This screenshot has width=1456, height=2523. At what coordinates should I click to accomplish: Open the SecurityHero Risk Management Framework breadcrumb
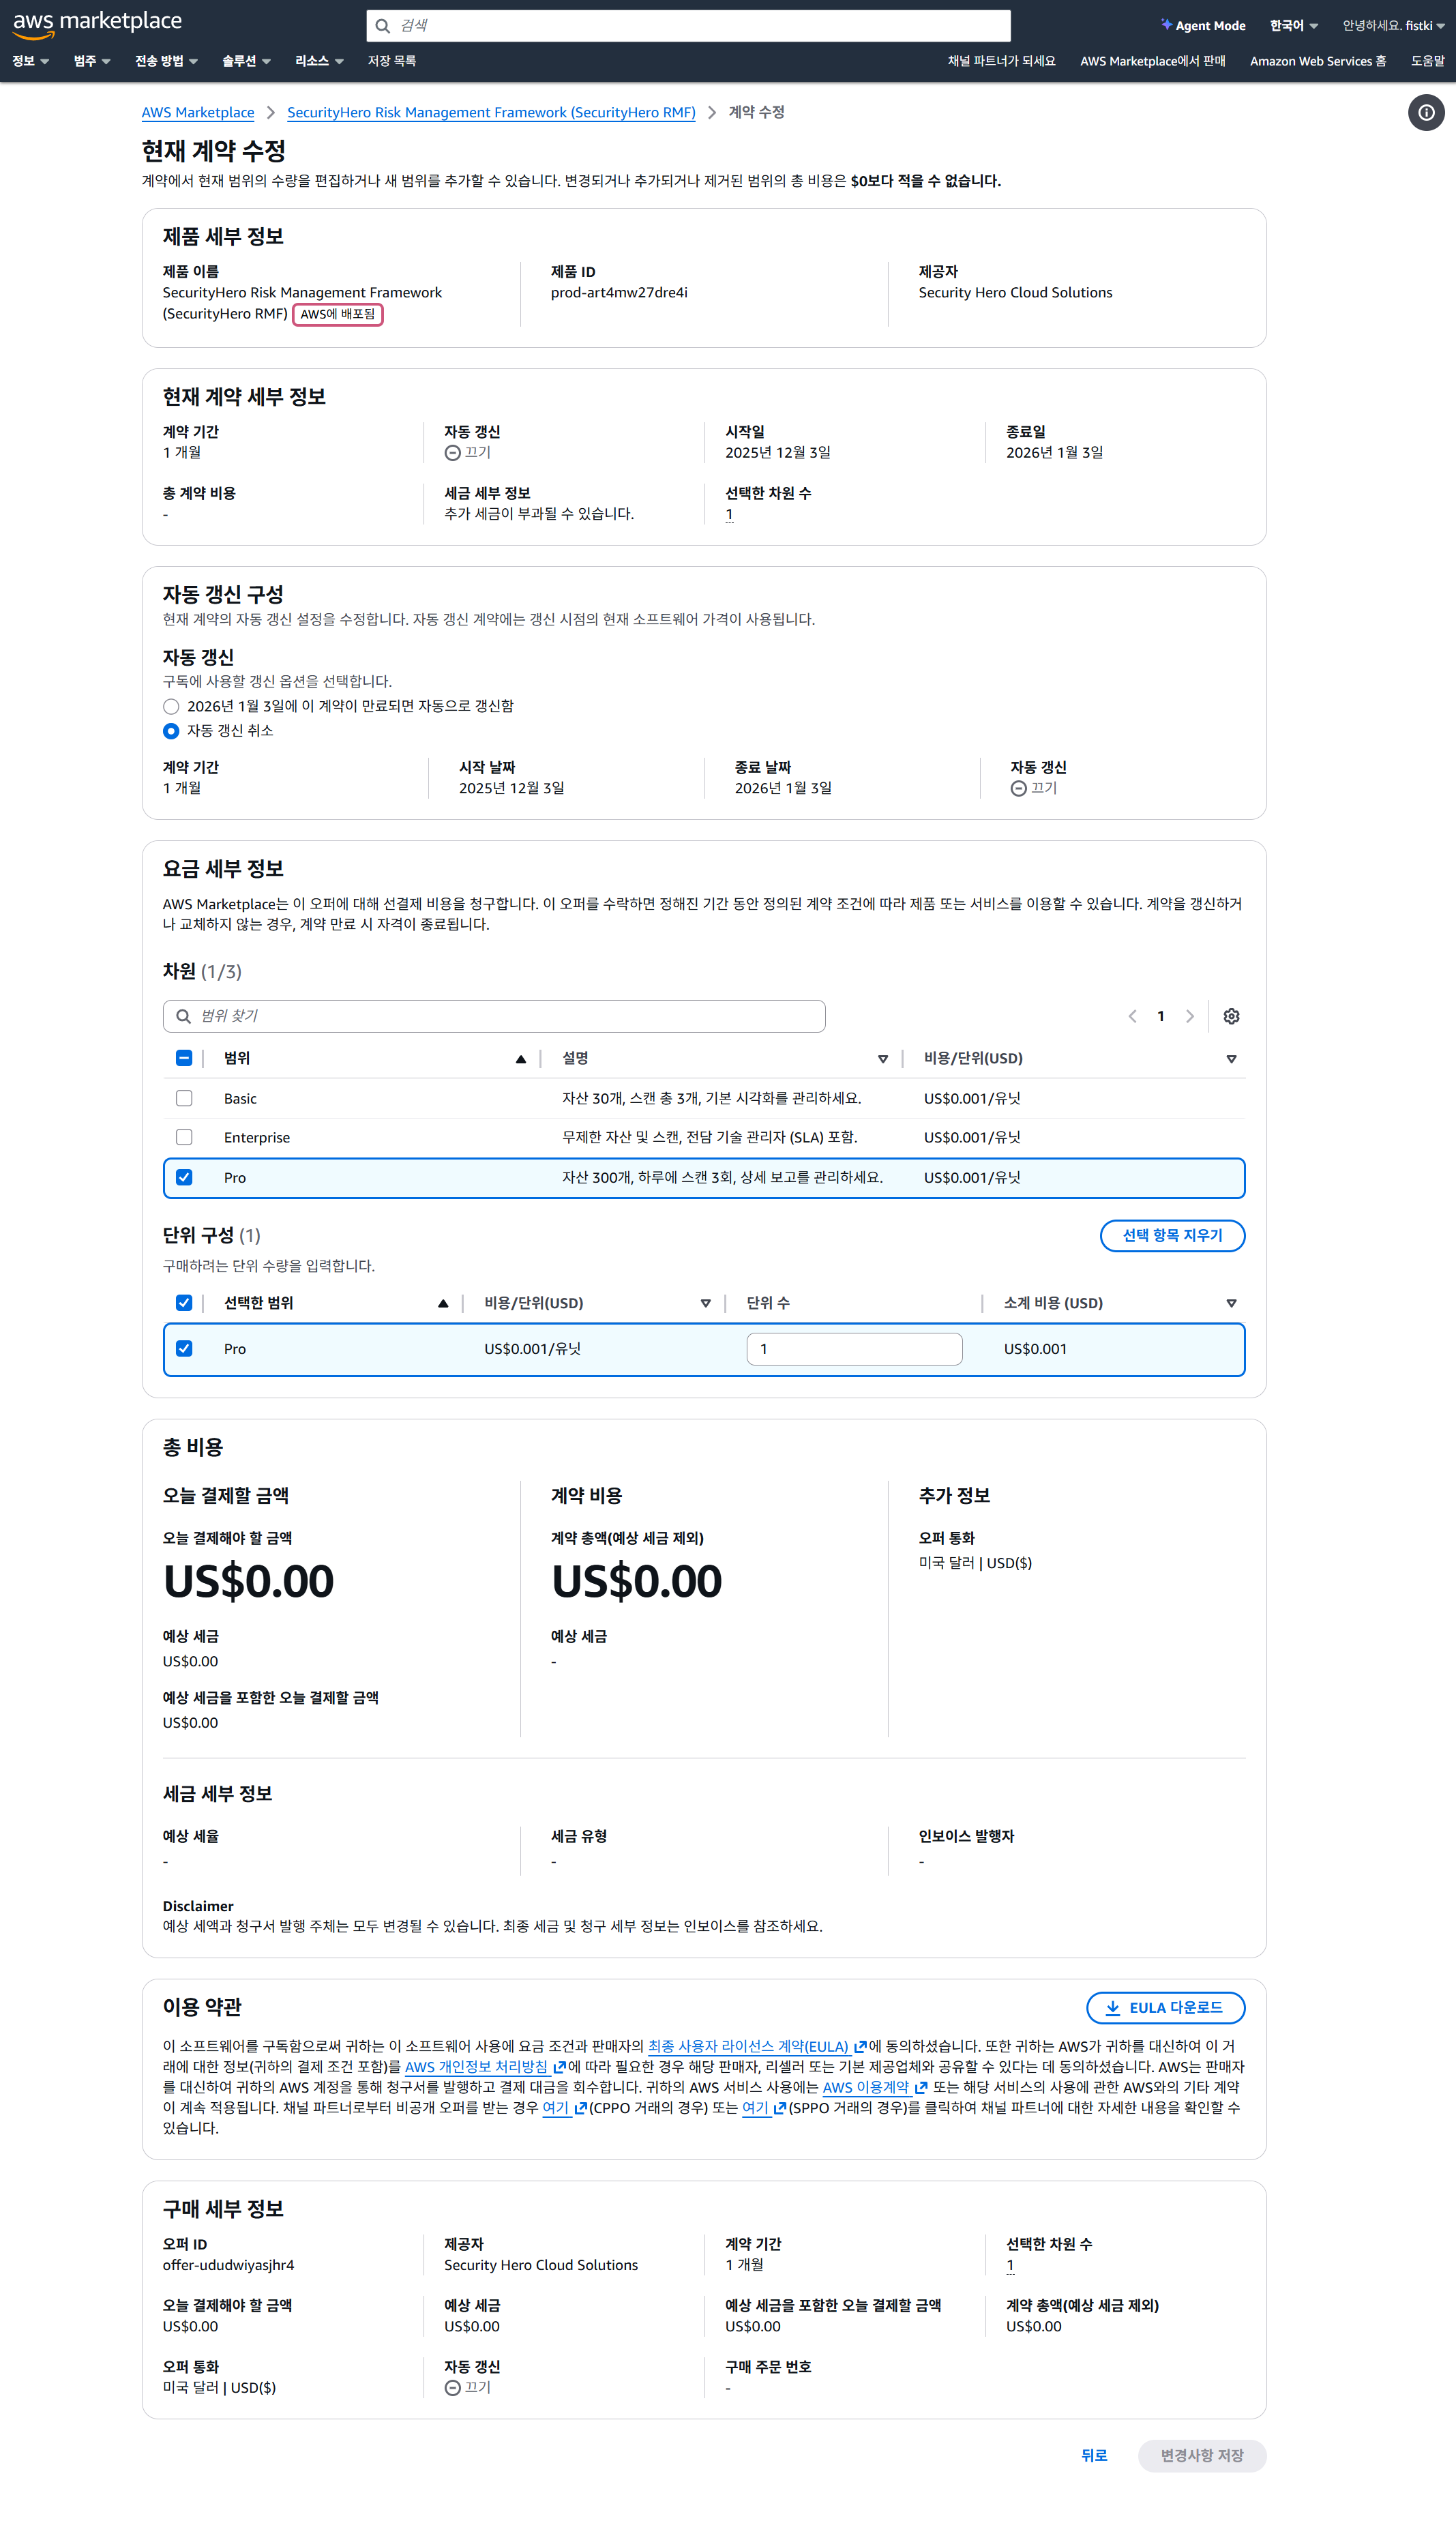point(491,113)
